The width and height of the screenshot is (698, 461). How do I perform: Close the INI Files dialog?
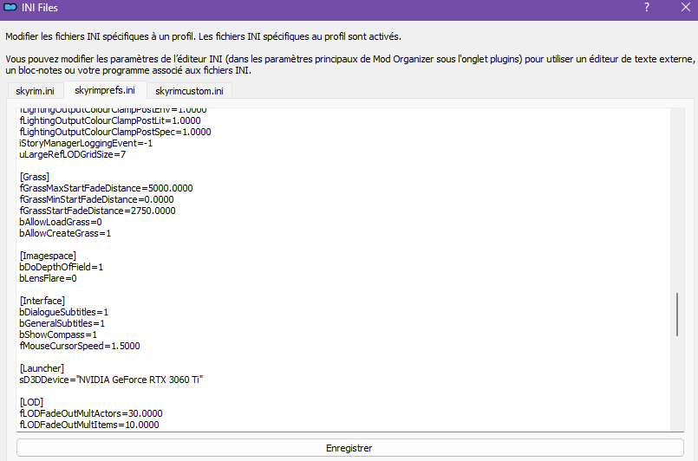686,7
